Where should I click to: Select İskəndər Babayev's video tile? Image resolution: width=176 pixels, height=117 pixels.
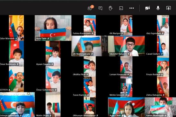[127, 46]
